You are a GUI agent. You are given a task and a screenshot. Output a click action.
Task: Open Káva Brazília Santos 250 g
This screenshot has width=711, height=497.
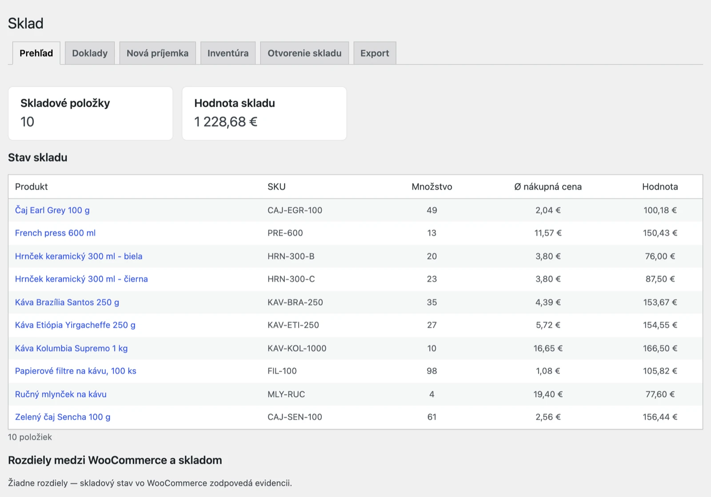67,302
